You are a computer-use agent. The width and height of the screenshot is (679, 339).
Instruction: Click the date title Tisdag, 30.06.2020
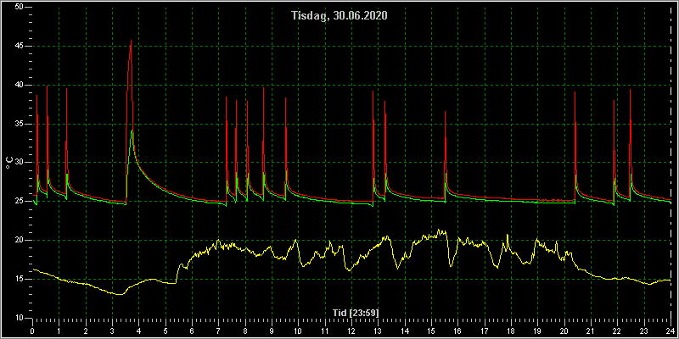(339, 16)
